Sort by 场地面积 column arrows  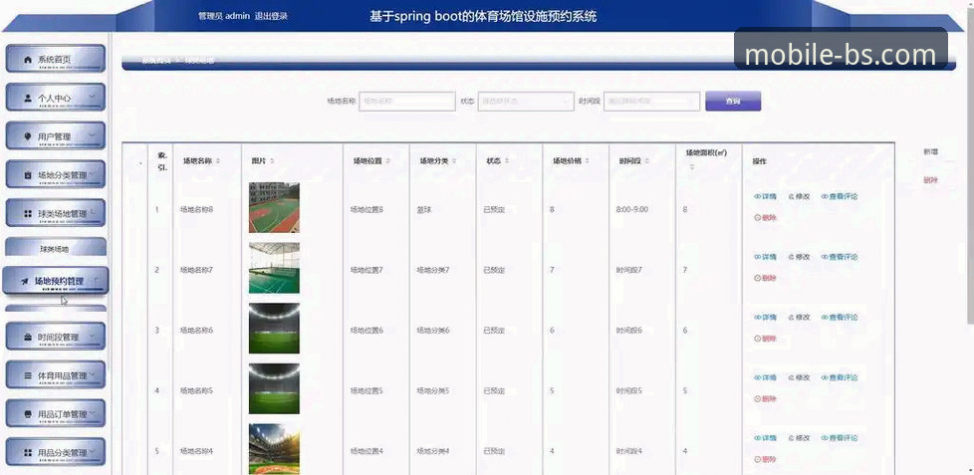point(691,167)
